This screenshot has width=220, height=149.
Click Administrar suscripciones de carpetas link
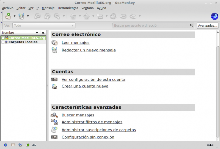99,130
